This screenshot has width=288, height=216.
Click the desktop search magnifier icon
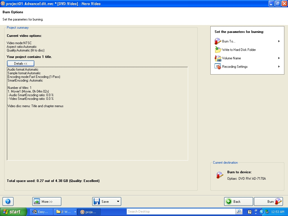[x=239, y=211]
